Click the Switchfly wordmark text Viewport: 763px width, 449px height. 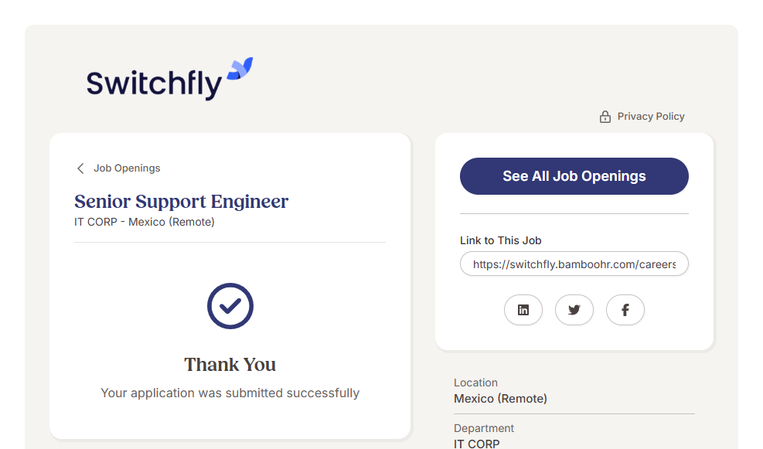point(154,83)
